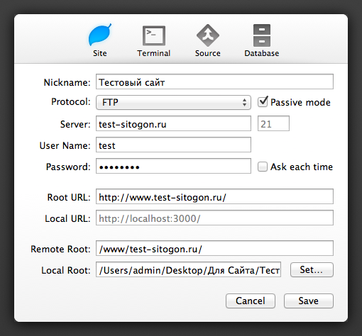This screenshot has height=336, width=362.
Task: Click the Root URL field
Action: click(214, 196)
